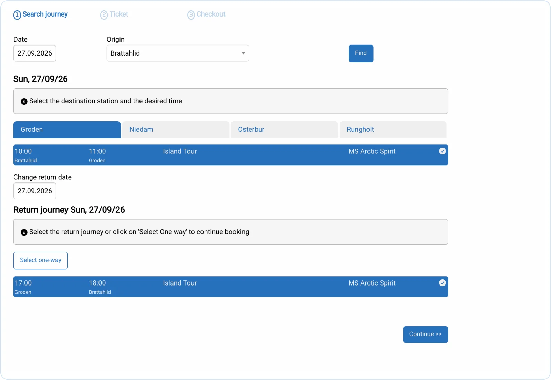Click the step 3 Checkout circle icon
This screenshot has width=551, height=380.
pyautogui.click(x=191, y=15)
